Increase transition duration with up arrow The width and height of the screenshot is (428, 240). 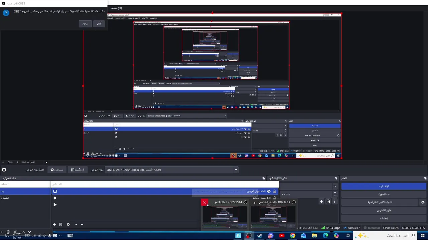335,193
